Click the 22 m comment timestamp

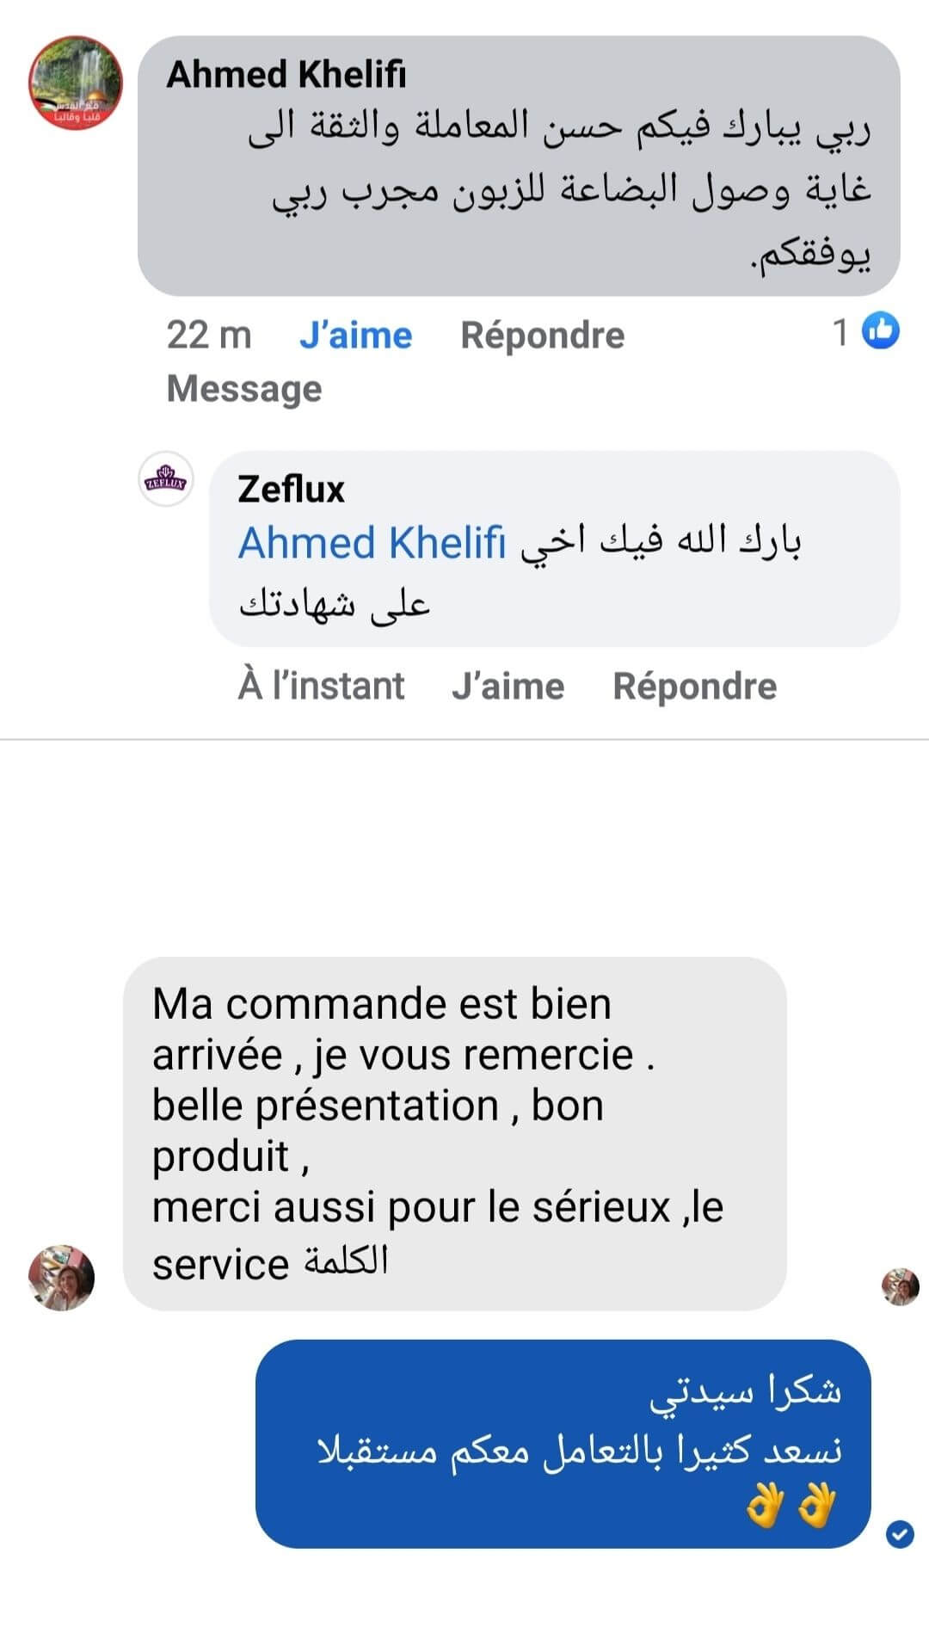pos(209,335)
